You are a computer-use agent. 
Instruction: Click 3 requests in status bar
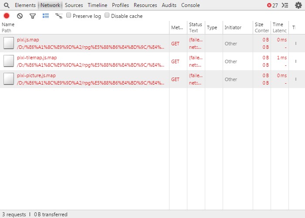click(14, 215)
